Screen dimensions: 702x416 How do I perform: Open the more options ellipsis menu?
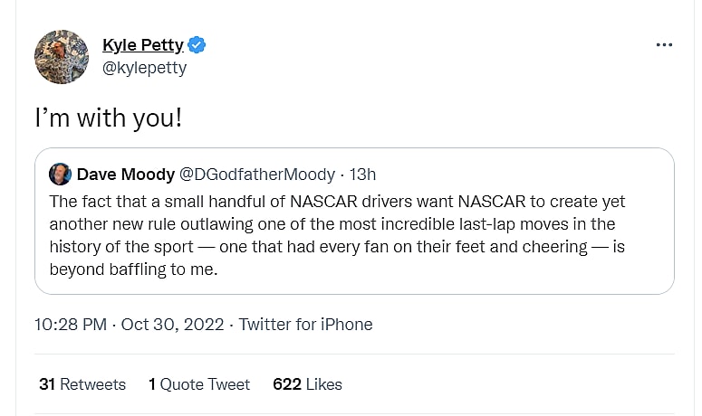coord(664,46)
